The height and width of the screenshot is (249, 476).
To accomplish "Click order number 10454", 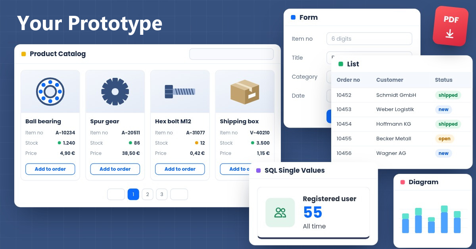I will [344, 124].
